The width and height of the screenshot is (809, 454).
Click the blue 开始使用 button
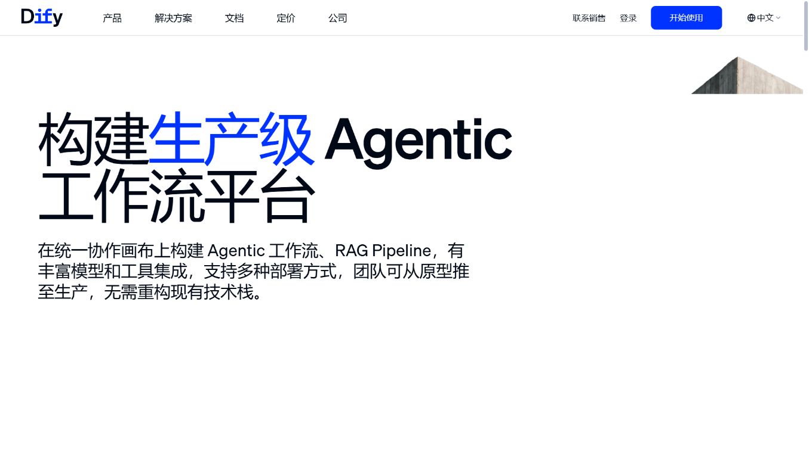click(x=686, y=18)
